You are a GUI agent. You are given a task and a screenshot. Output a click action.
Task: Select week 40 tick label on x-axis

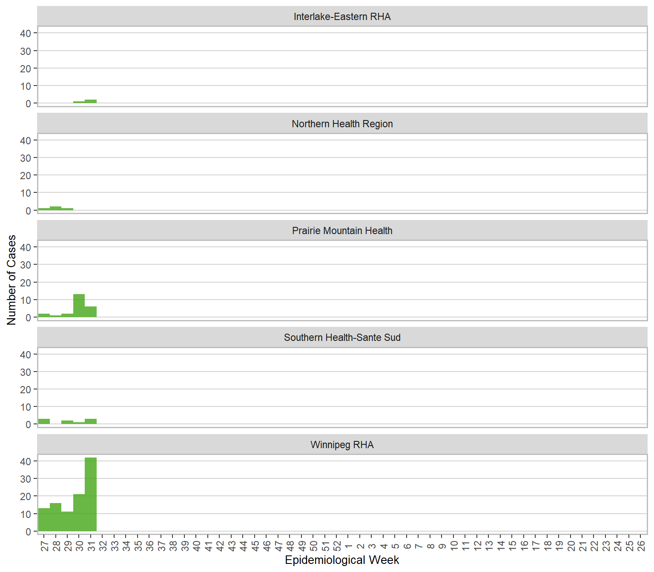click(x=196, y=546)
